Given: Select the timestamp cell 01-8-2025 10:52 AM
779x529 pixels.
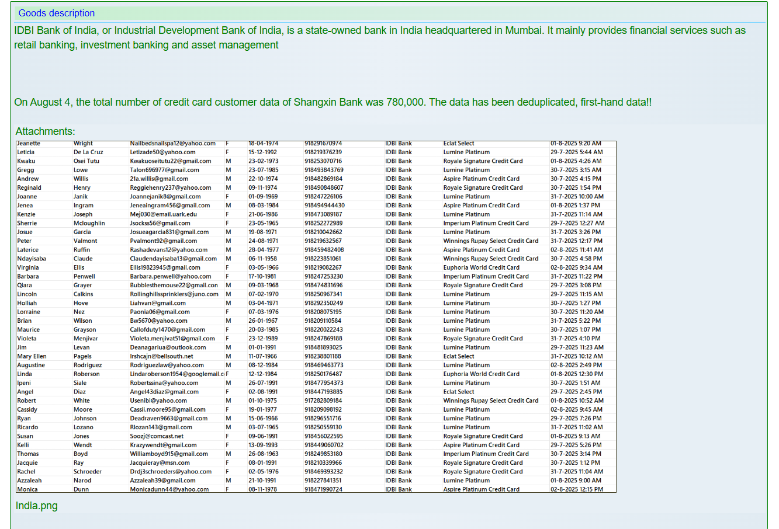Looking at the screenshot, I should (577, 401).
